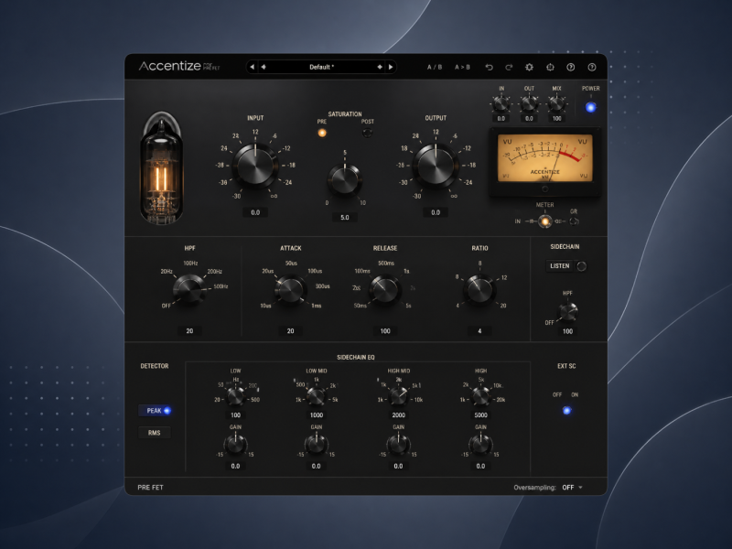Toggle the indicator beside LISTEN

(x=582, y=266)
